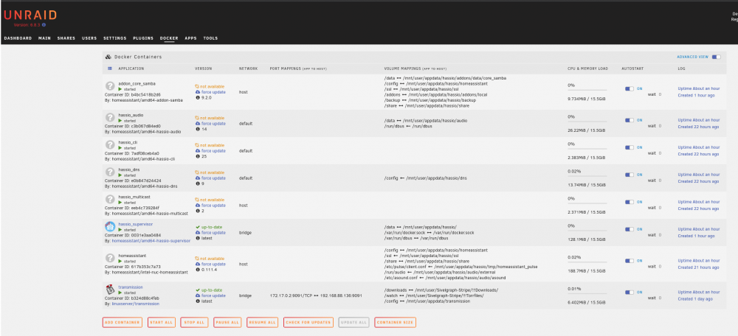Click the info icon beside version 9.2.0

click(x=197, y=98)
